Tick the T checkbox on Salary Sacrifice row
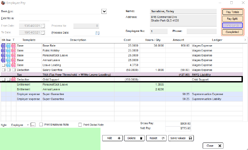The image size is (248, 150). [x=14, y=70]
